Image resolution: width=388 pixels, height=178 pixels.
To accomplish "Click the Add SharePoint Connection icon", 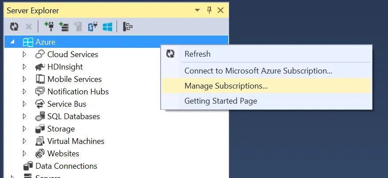I will (x=93, y=27).
